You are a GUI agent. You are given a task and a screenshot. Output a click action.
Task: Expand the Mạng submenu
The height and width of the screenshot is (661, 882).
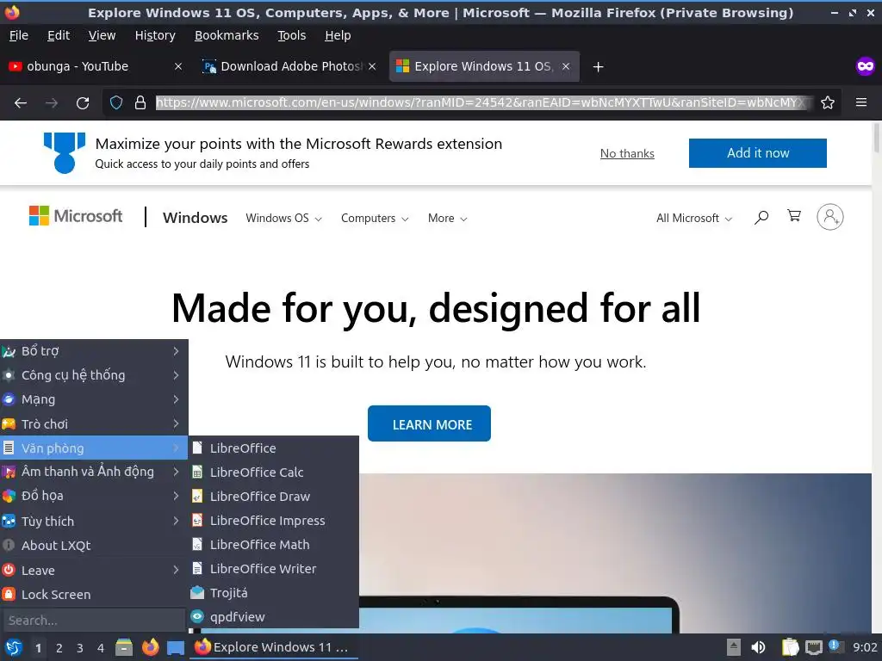click(x=94, y=399)
